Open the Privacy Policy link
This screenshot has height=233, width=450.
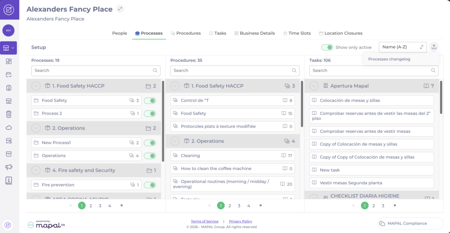pyautogui.click(x=240, y=221)
